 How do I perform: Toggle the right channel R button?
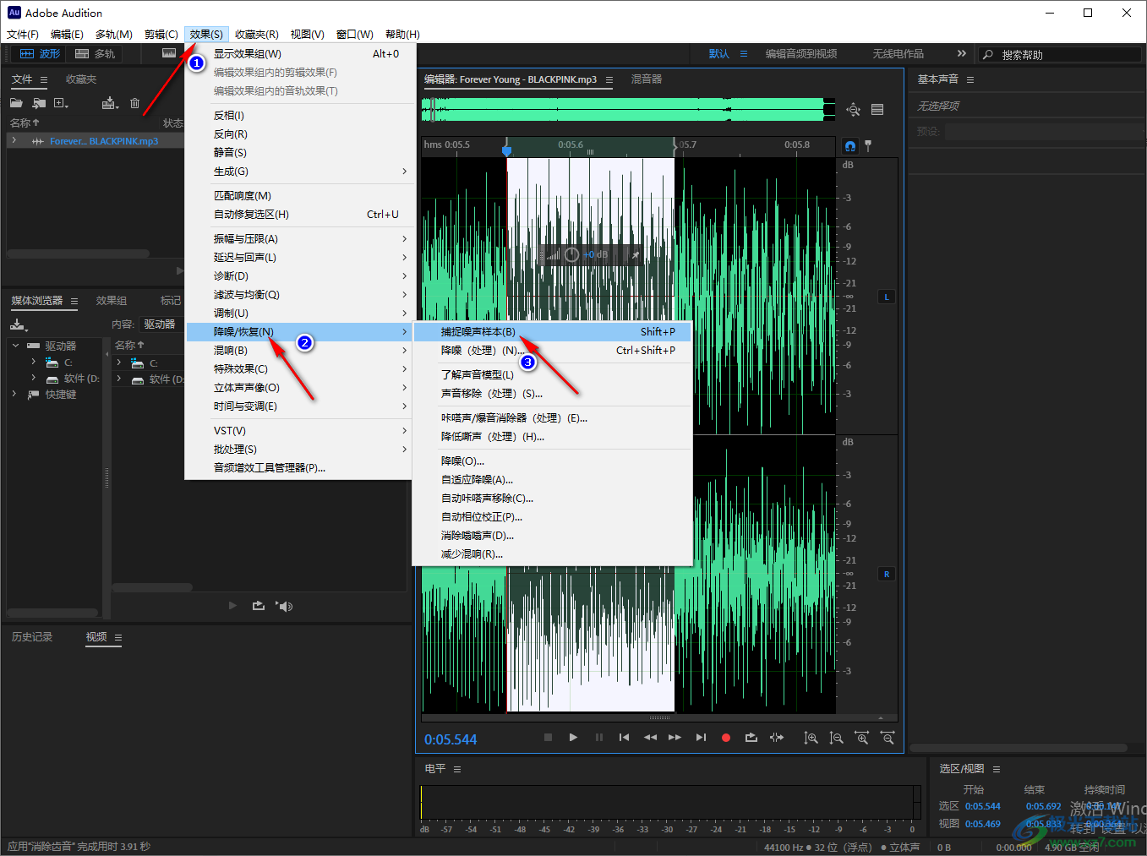coord(887,575)
